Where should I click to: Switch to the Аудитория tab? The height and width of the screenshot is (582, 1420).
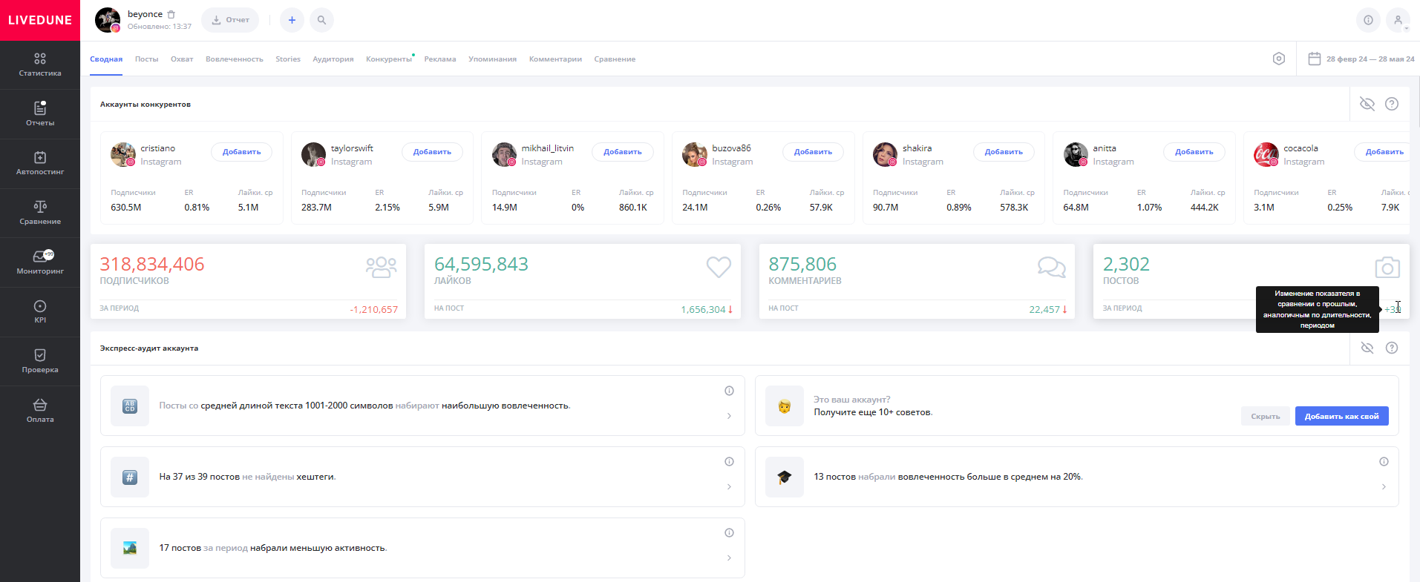[333, 59]
